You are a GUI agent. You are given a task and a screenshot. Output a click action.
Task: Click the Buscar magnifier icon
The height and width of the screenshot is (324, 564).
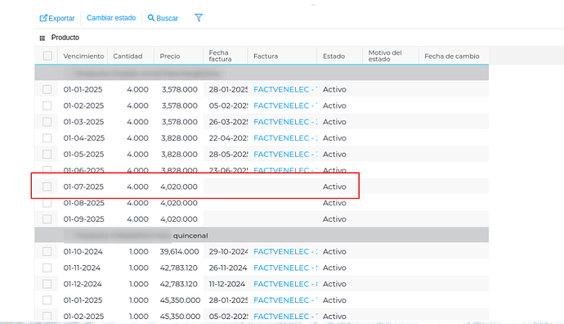click(x=151, y=18)
